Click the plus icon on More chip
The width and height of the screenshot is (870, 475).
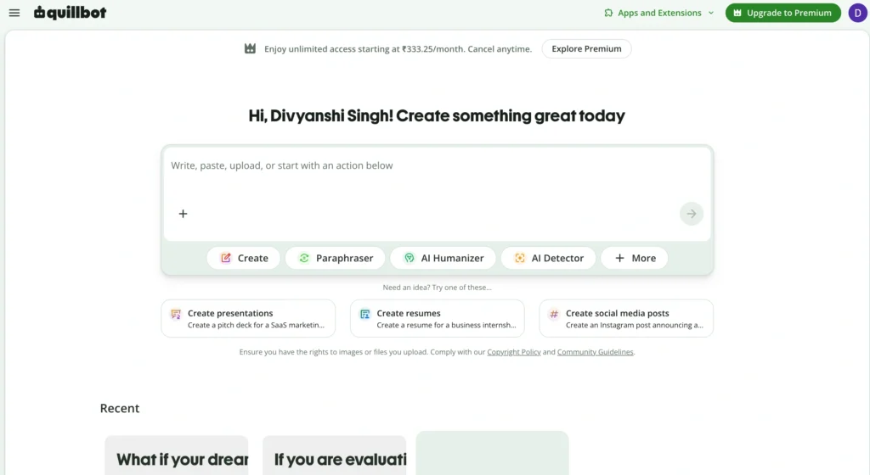pos(619,258)
